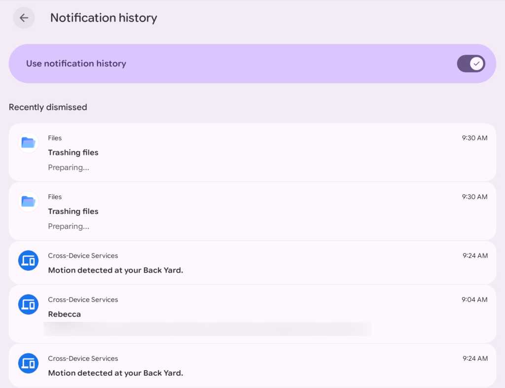Click the Rebecca notification's Cross-Device Services icon

pos(28,304)
